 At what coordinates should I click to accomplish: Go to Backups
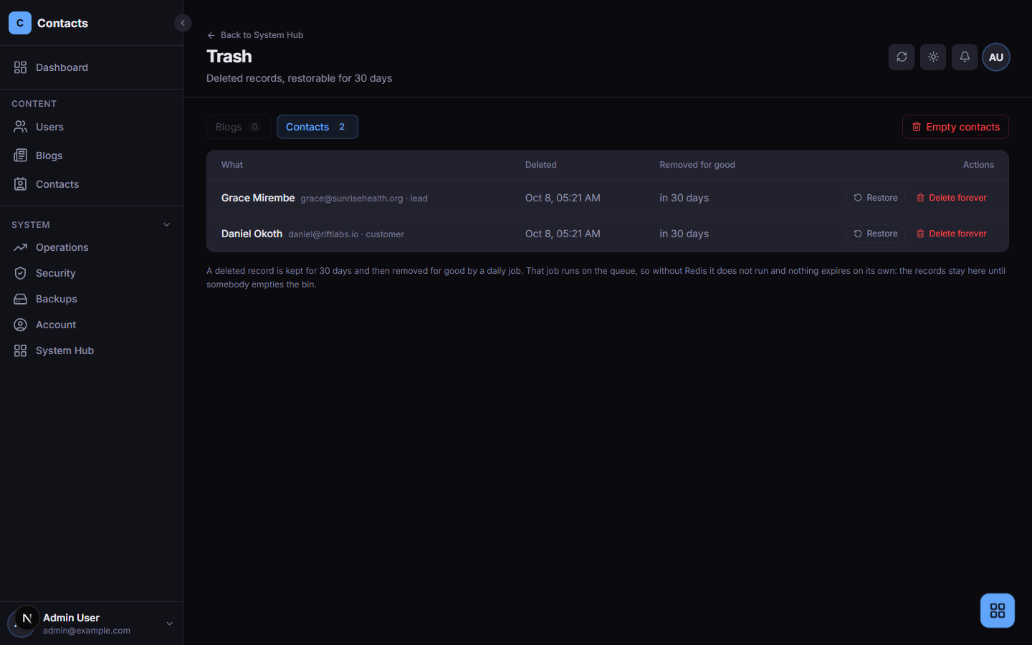[x=91, y=299]
